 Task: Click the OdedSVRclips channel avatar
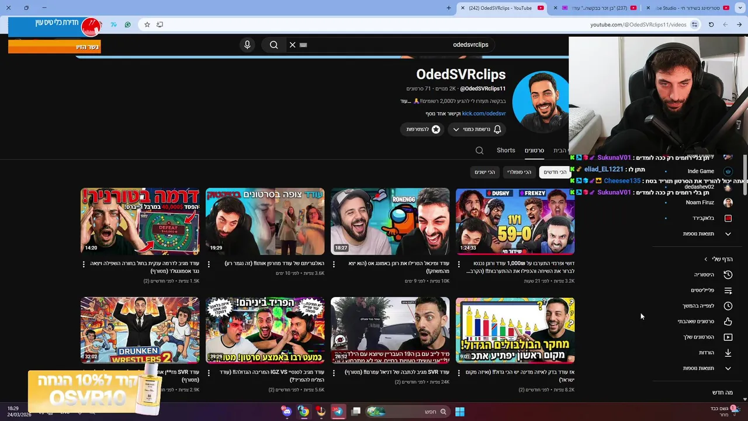click(540, 102)
